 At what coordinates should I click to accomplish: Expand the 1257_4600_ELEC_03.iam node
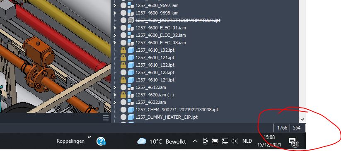point(115,43)
